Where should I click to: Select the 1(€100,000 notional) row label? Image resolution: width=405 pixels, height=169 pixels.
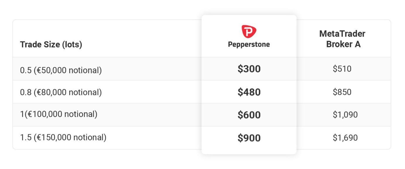pyautogui.click(x=59, y=114)
